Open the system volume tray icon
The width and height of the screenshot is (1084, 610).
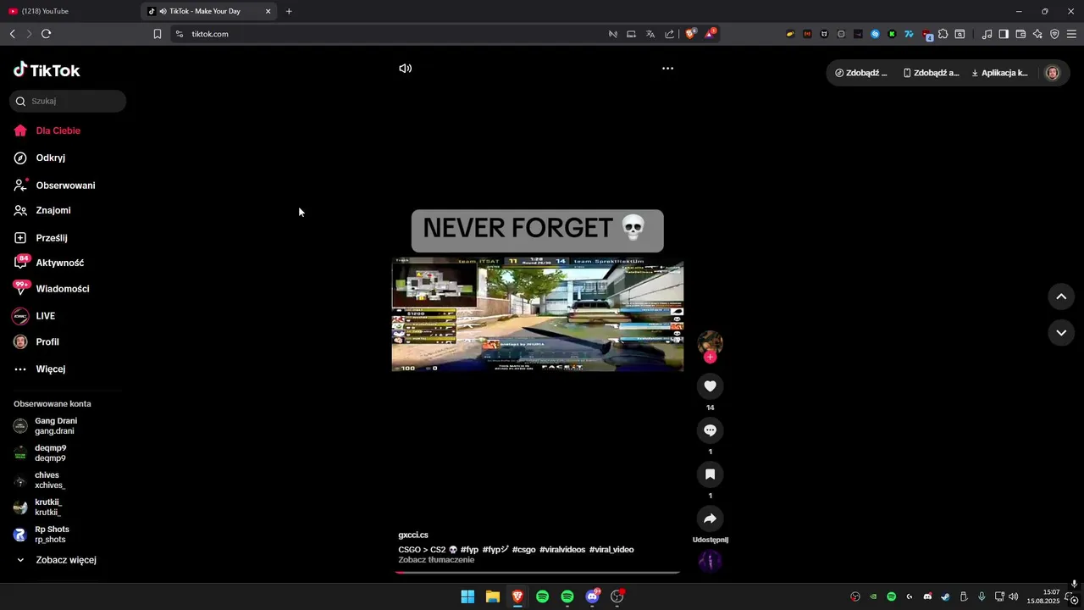[x=1014, y=596]
